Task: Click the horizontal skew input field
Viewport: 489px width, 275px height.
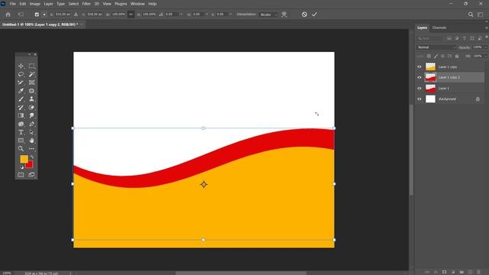Action: [x=198, y=15]
